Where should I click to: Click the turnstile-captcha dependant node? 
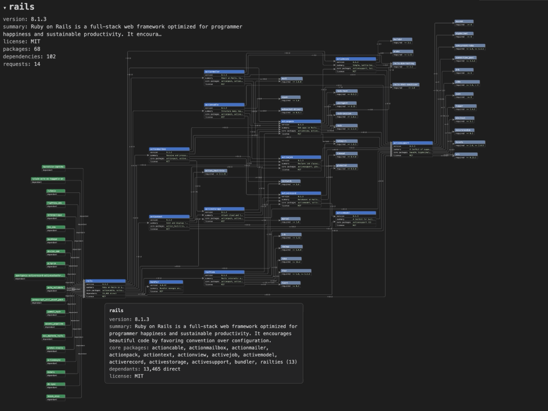[x=53, y=168]
